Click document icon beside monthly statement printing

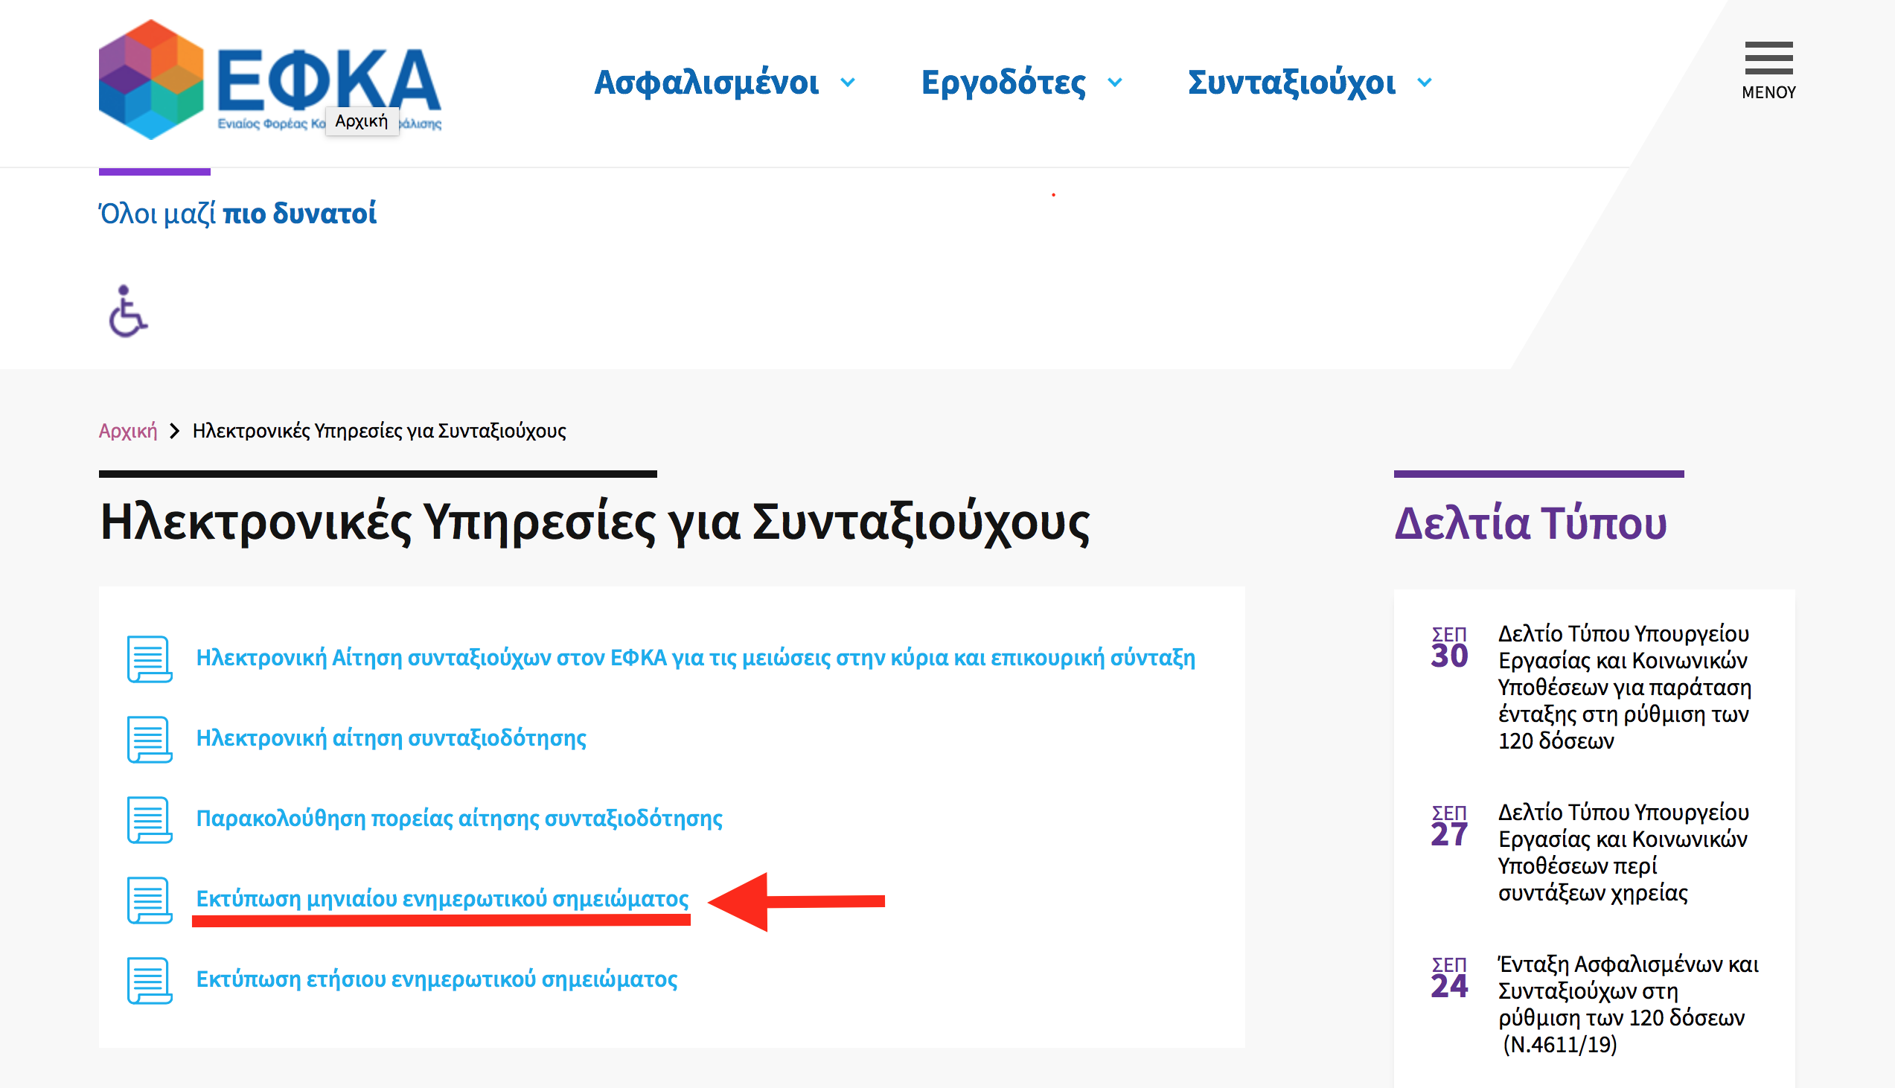pyautogui.click(x=149, y=899)
